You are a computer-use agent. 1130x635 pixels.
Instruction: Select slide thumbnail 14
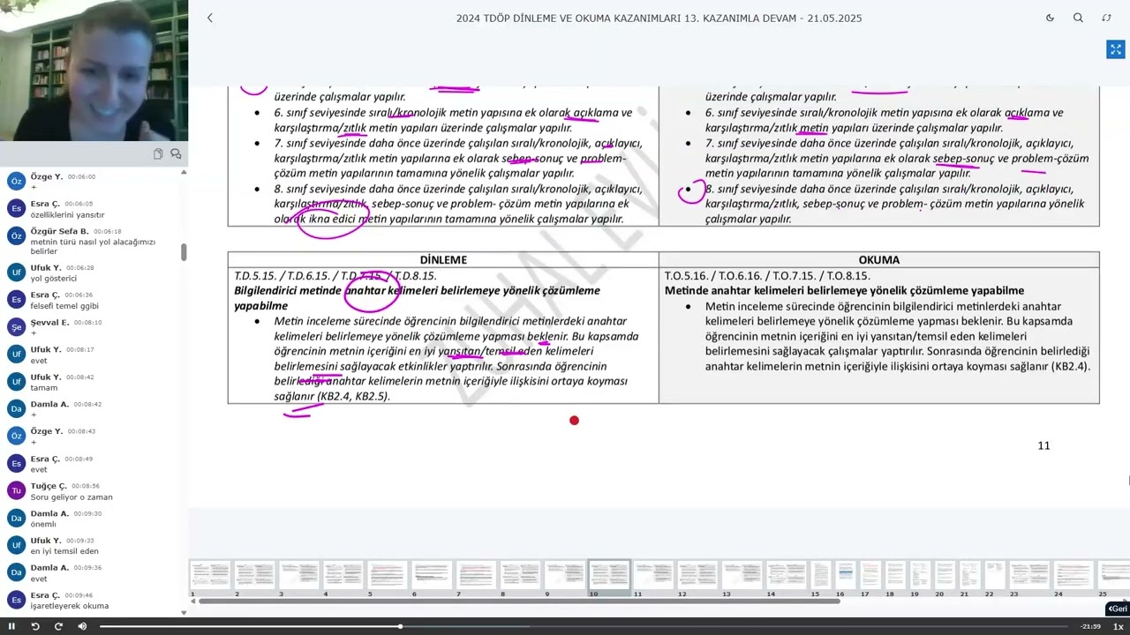click(787, 575)
